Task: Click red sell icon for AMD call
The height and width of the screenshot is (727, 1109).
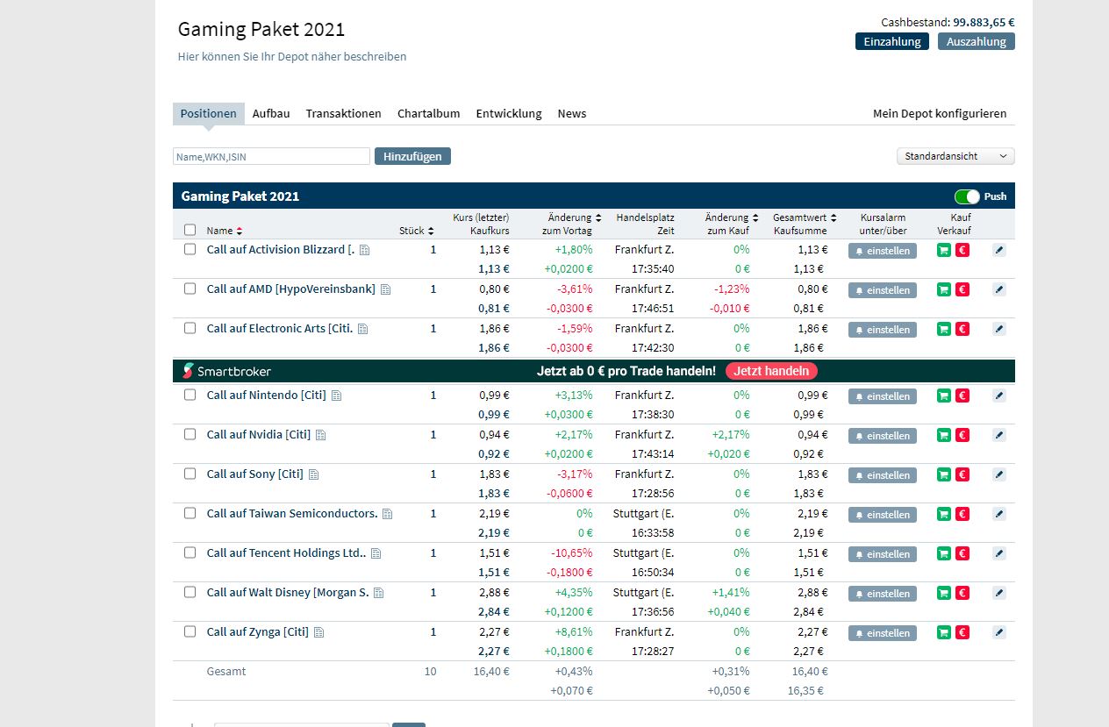Action: pos(962,290)
